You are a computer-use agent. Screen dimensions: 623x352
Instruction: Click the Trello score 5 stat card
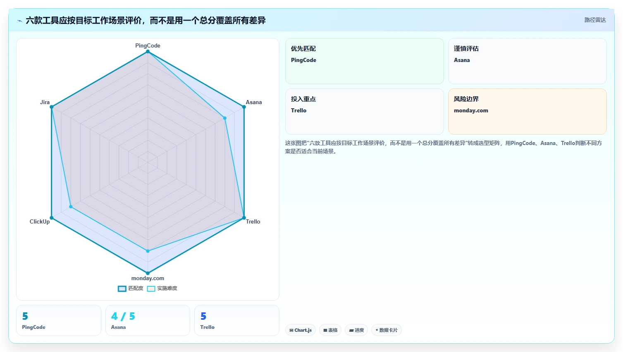click(237, 320)
